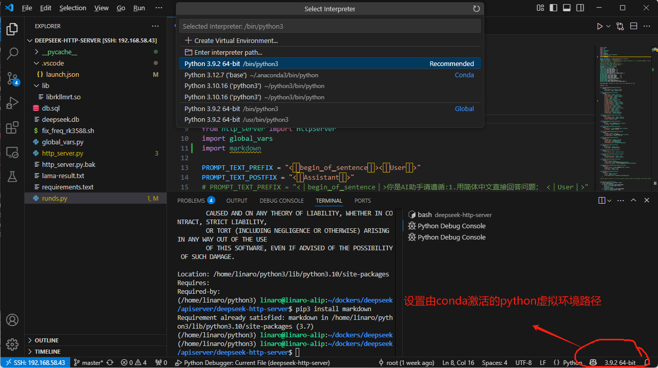Viewport: 658px width, 368px height.
Task: Open notifications bell in status bar
Action: pyautogui.click(x=647, y=362)
